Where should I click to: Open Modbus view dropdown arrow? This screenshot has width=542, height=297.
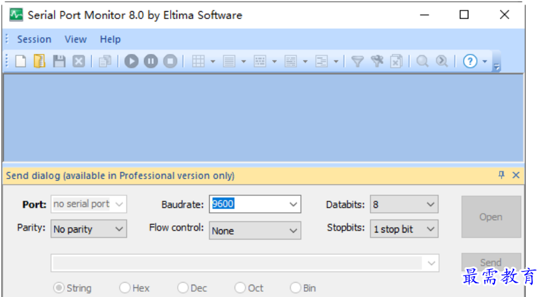pos(335,61)
